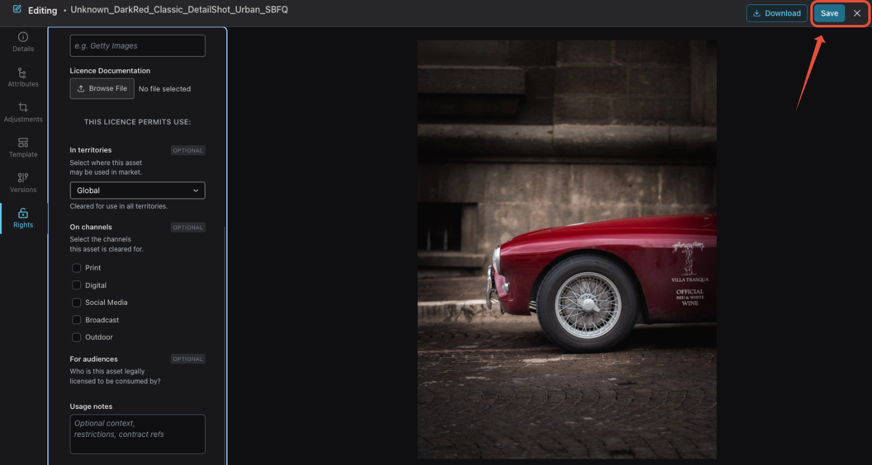Click the Browse File button
This screenshot has width=872, height=465.
102,89
